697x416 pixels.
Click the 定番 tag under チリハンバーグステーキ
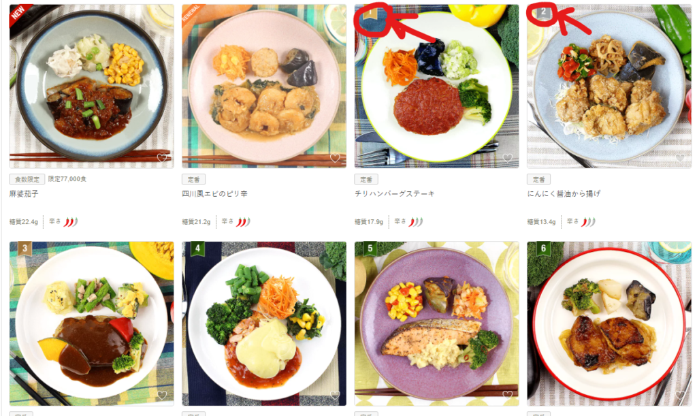[366, 179]
